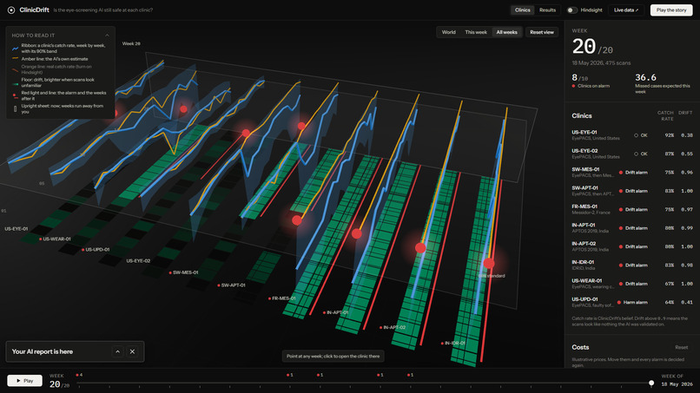This screenshot has width=700, height=393.
Task: Click the Drift alarm dot for SW-MES-01
Action: pyautogui.click(x=621, y=173)
